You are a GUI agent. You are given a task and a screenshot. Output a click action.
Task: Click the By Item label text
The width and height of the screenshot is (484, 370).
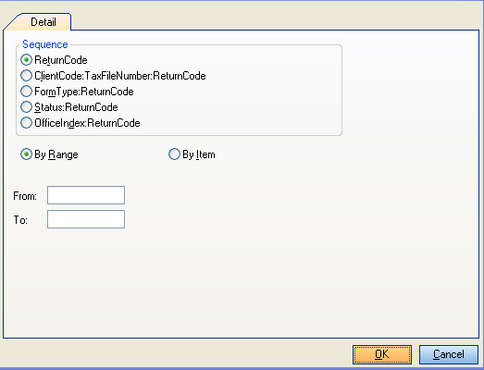199,154
